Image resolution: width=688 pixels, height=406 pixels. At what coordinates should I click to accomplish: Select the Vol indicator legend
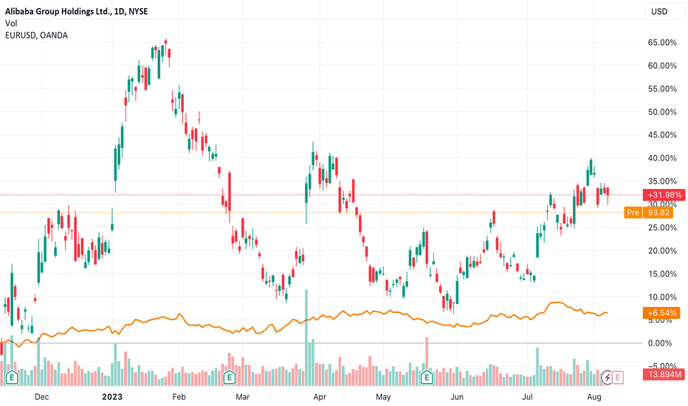(11, 24)
